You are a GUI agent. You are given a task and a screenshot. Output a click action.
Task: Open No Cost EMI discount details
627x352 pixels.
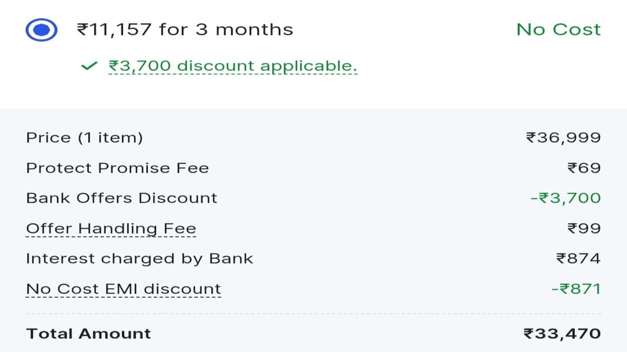124,289
